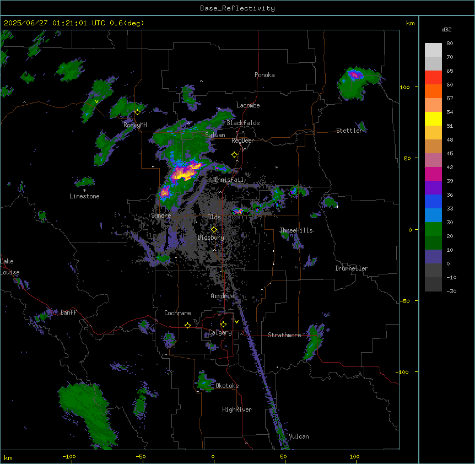Click the dBZ legend heading

pos(446,29)
